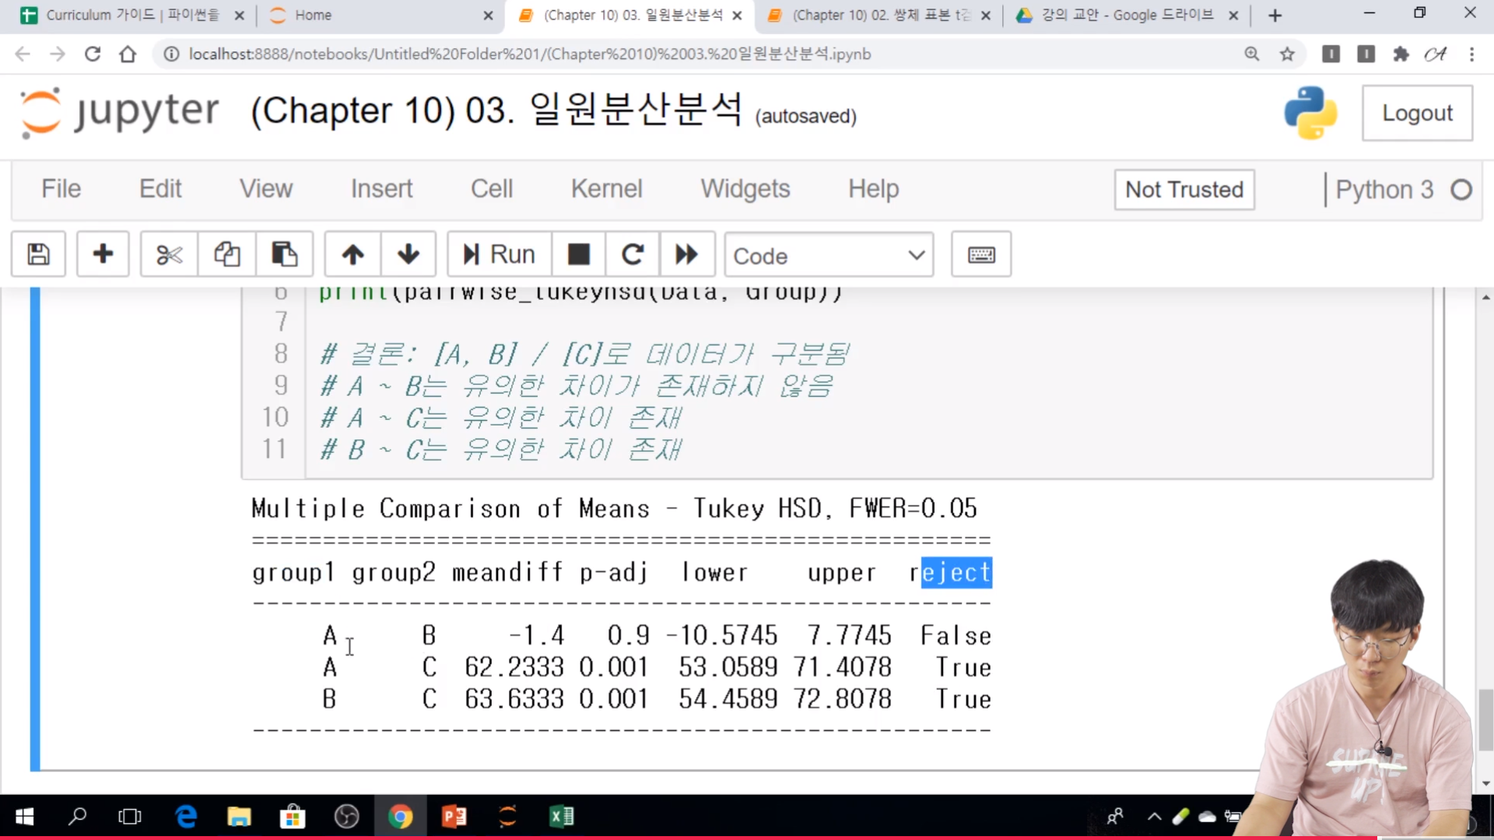Viewport: 1494px width, 840px height.
Task: Open the command palette keyboard icon
Action: (x=980, y=254)
